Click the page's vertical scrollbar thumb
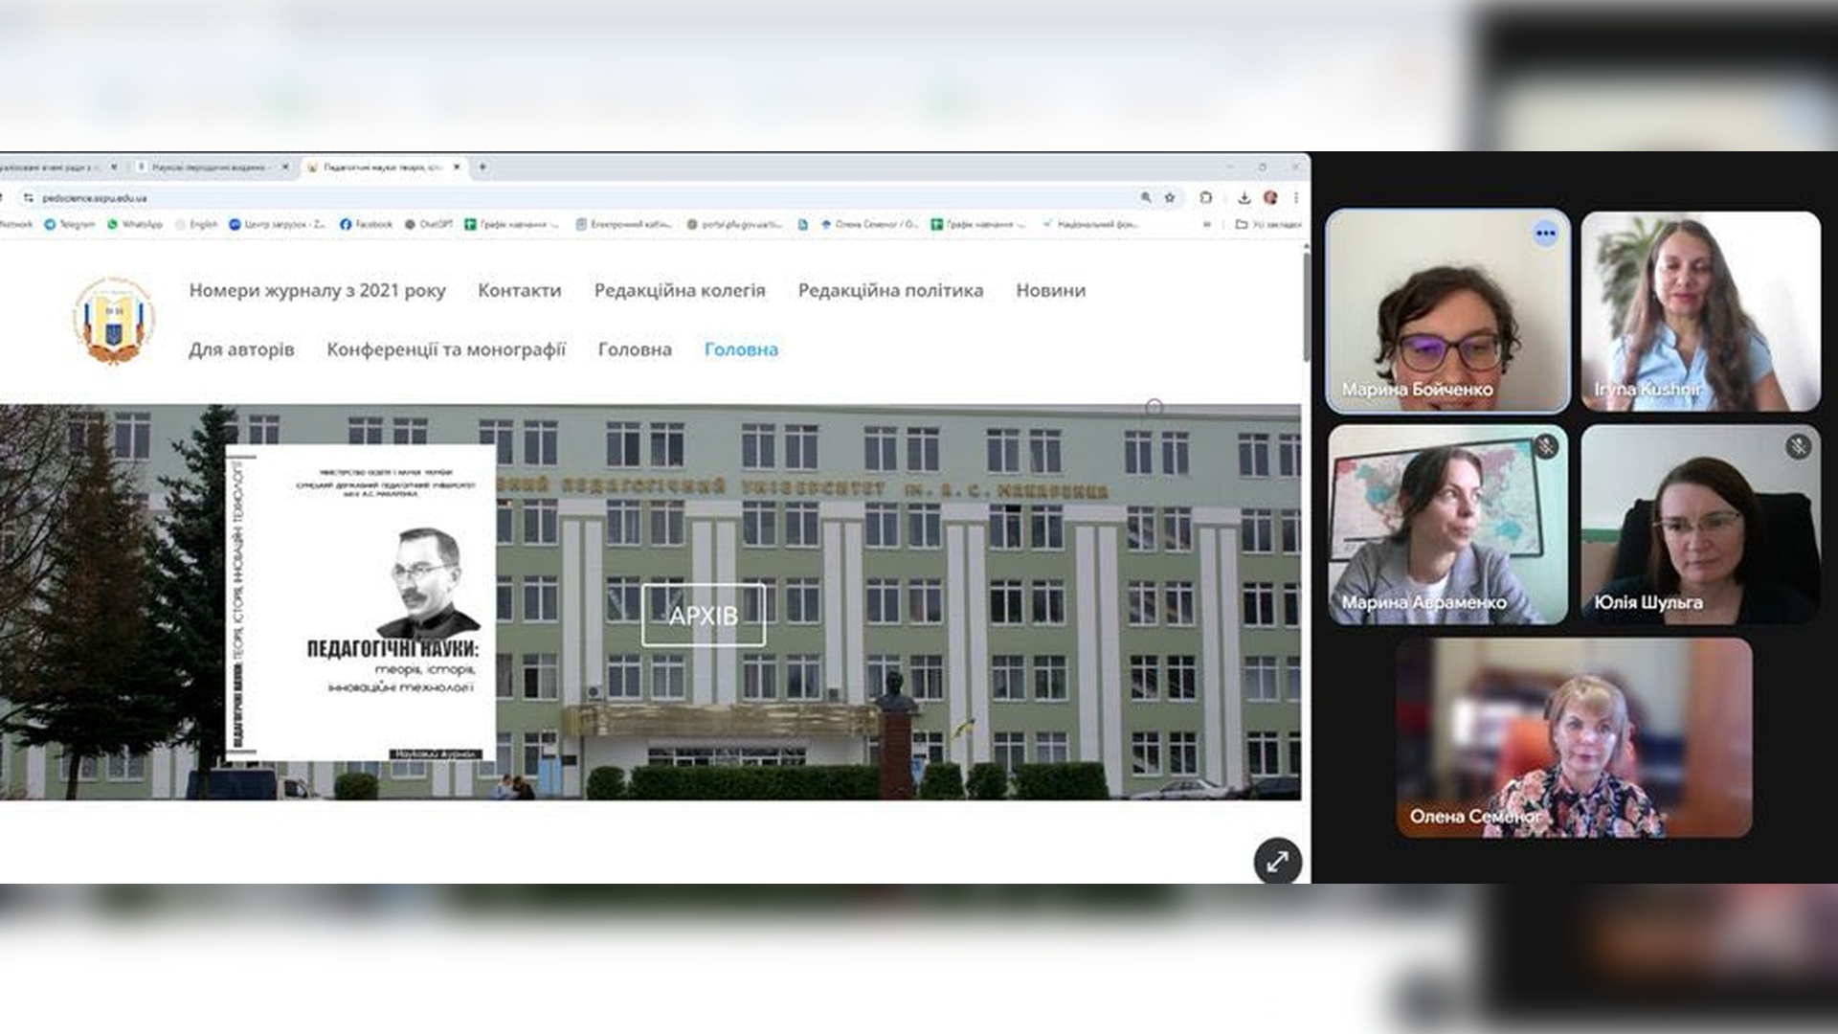Image resolution: width=1838 pixels, height=1034 pixels. (1306, 306)
